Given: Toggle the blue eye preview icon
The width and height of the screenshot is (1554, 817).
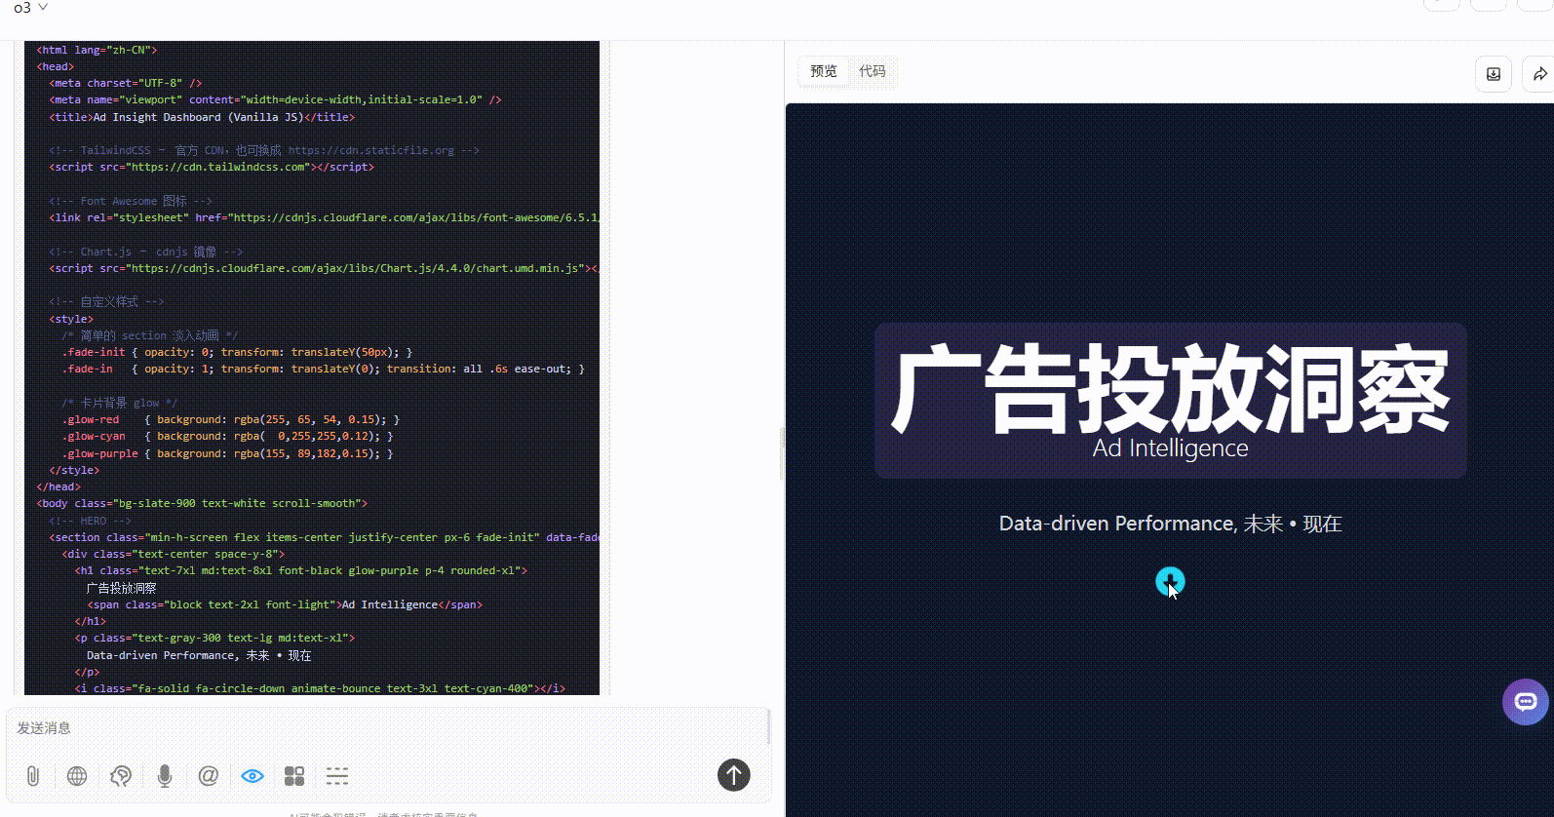Looking at the screenshot, I should point(253,776).
